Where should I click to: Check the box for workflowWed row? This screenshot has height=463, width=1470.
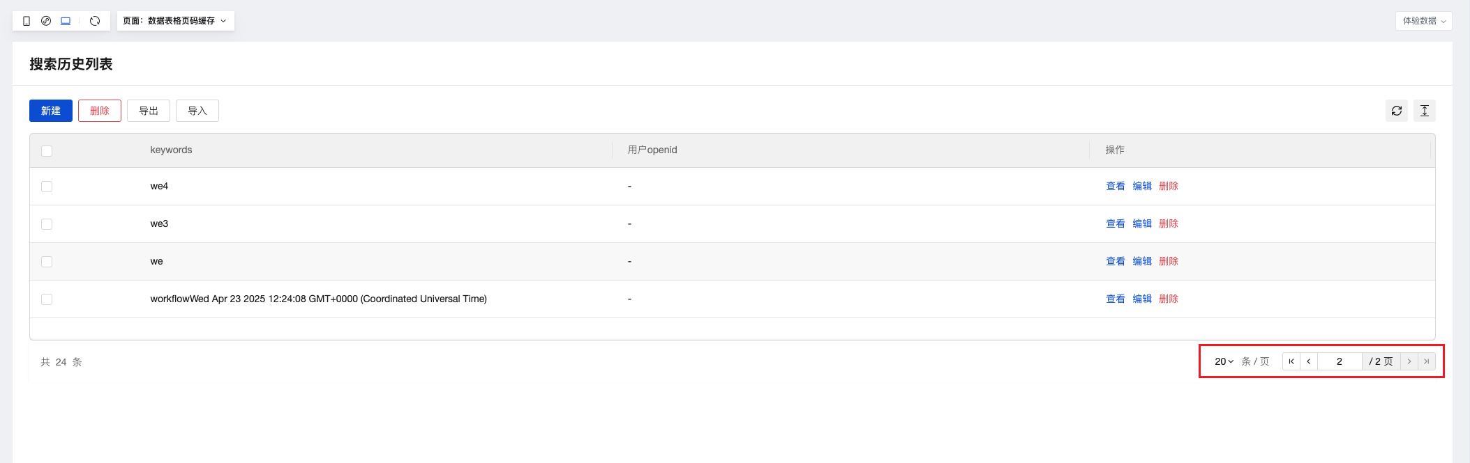coord(47,299)
